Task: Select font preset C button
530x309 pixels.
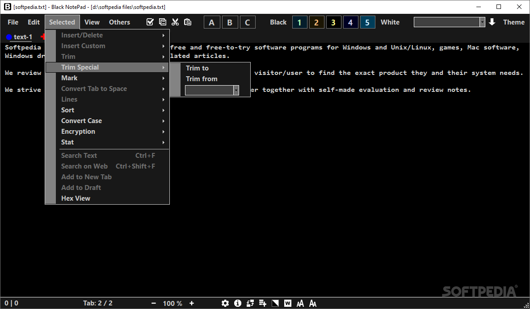Action: tap(248, 22)
